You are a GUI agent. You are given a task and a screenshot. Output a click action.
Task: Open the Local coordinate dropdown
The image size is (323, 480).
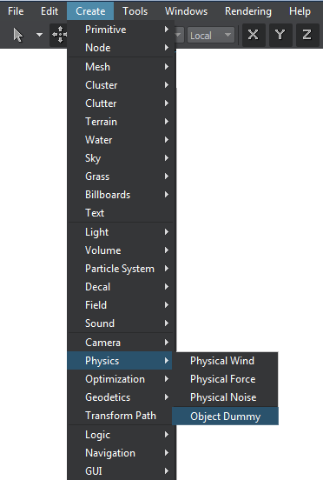(210, 35)
